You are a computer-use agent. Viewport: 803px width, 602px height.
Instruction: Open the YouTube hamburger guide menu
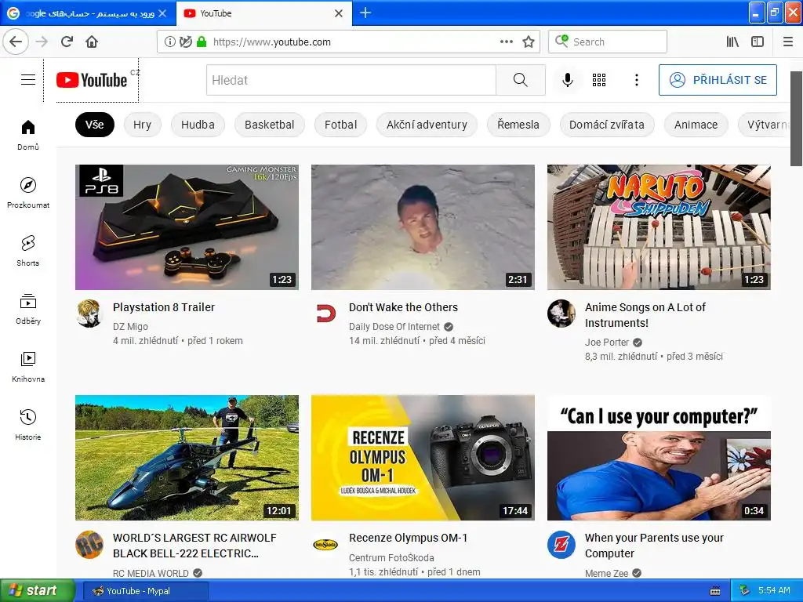click(x=28, y=80)
